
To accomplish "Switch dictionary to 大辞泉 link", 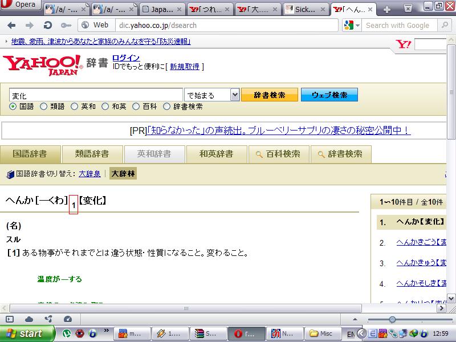I will click(89, 174).
